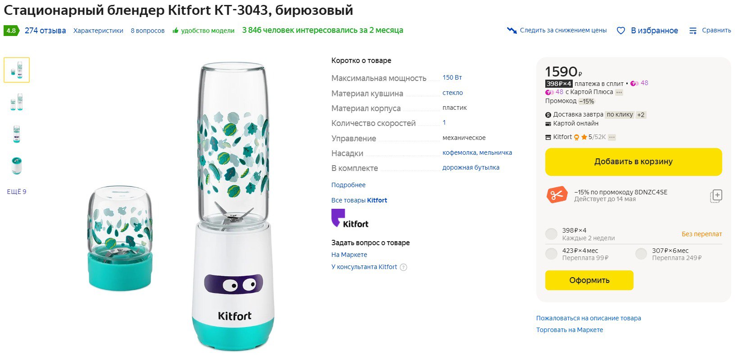Open the "Характеристики" section
Image resolution: width=738 pixels, height=355 pixels.
(98, 31)
